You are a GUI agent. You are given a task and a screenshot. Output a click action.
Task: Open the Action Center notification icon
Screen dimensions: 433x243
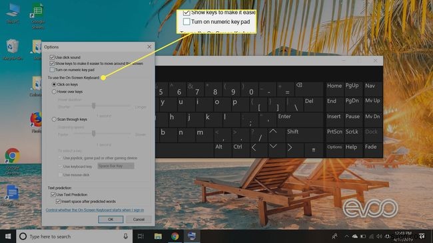click(x=422, y=236)
